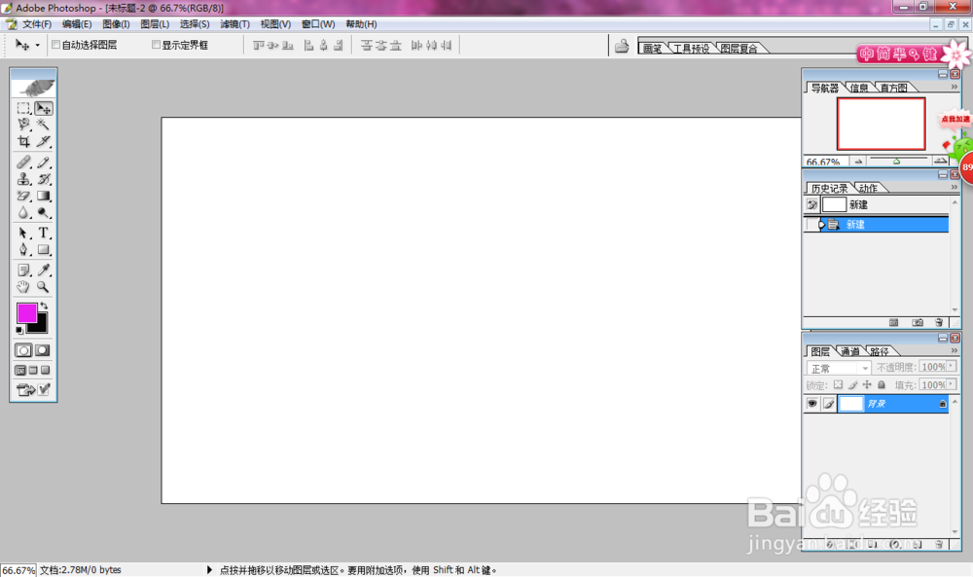Switch to Standard Screen mode
This screenshot has width=973, height=577.
coord(20,371)
